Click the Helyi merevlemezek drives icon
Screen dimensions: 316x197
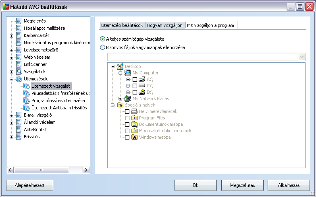click(134, 111)
